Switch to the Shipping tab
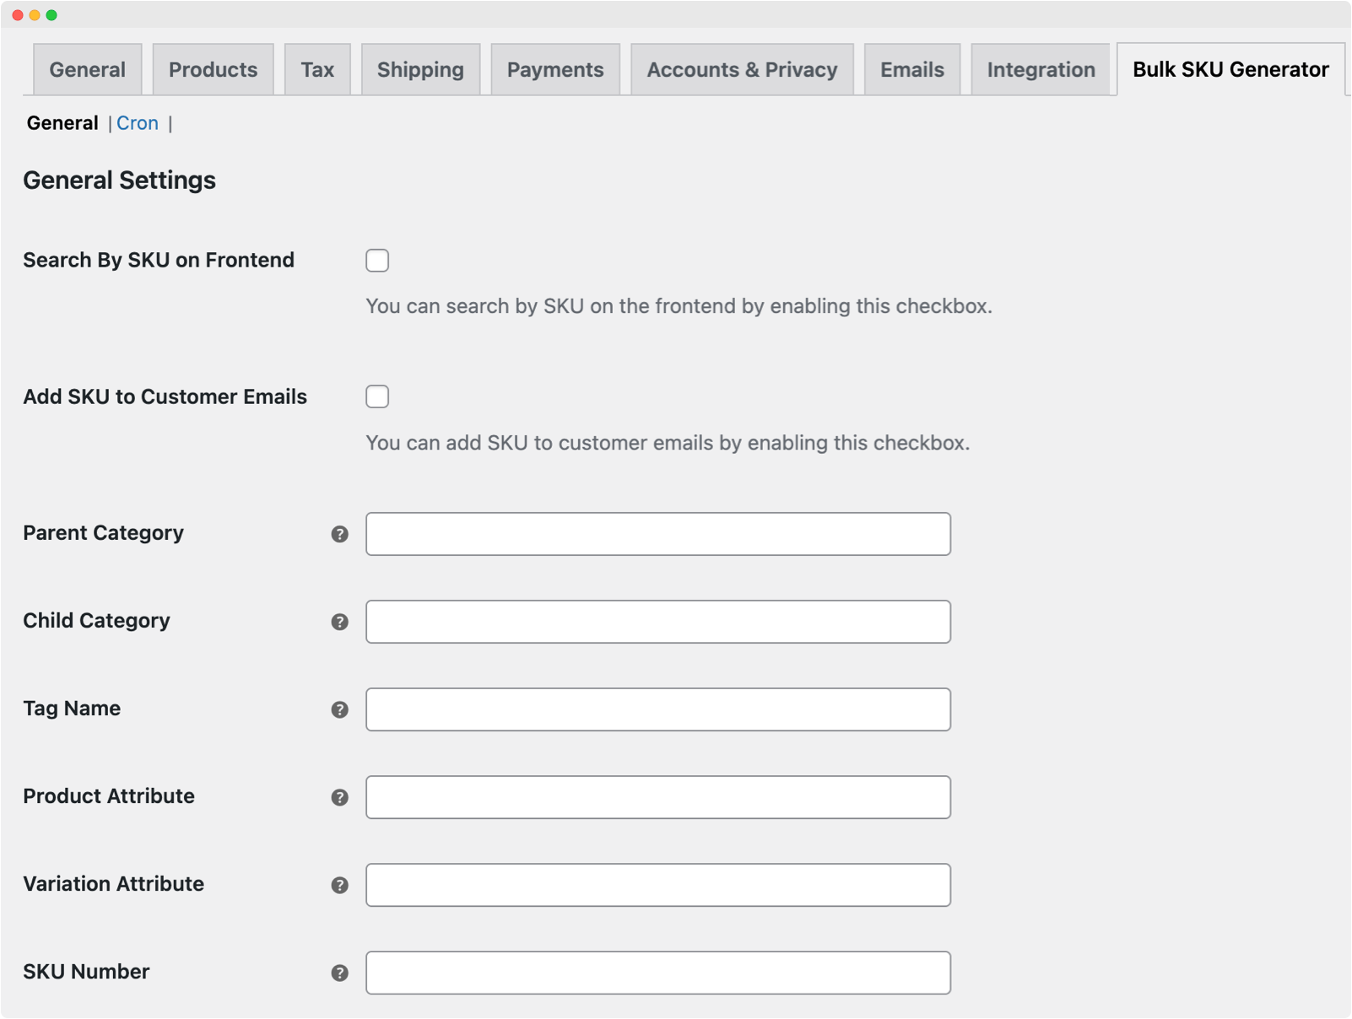Viewport: 1352px width, 1019px height. point(420,70)
